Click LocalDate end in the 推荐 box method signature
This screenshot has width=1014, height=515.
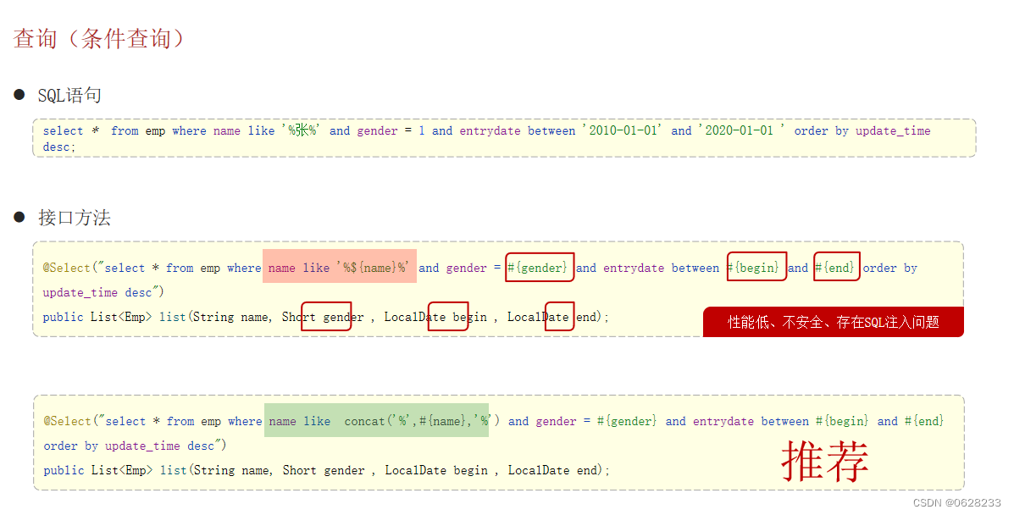click(553, 470)
